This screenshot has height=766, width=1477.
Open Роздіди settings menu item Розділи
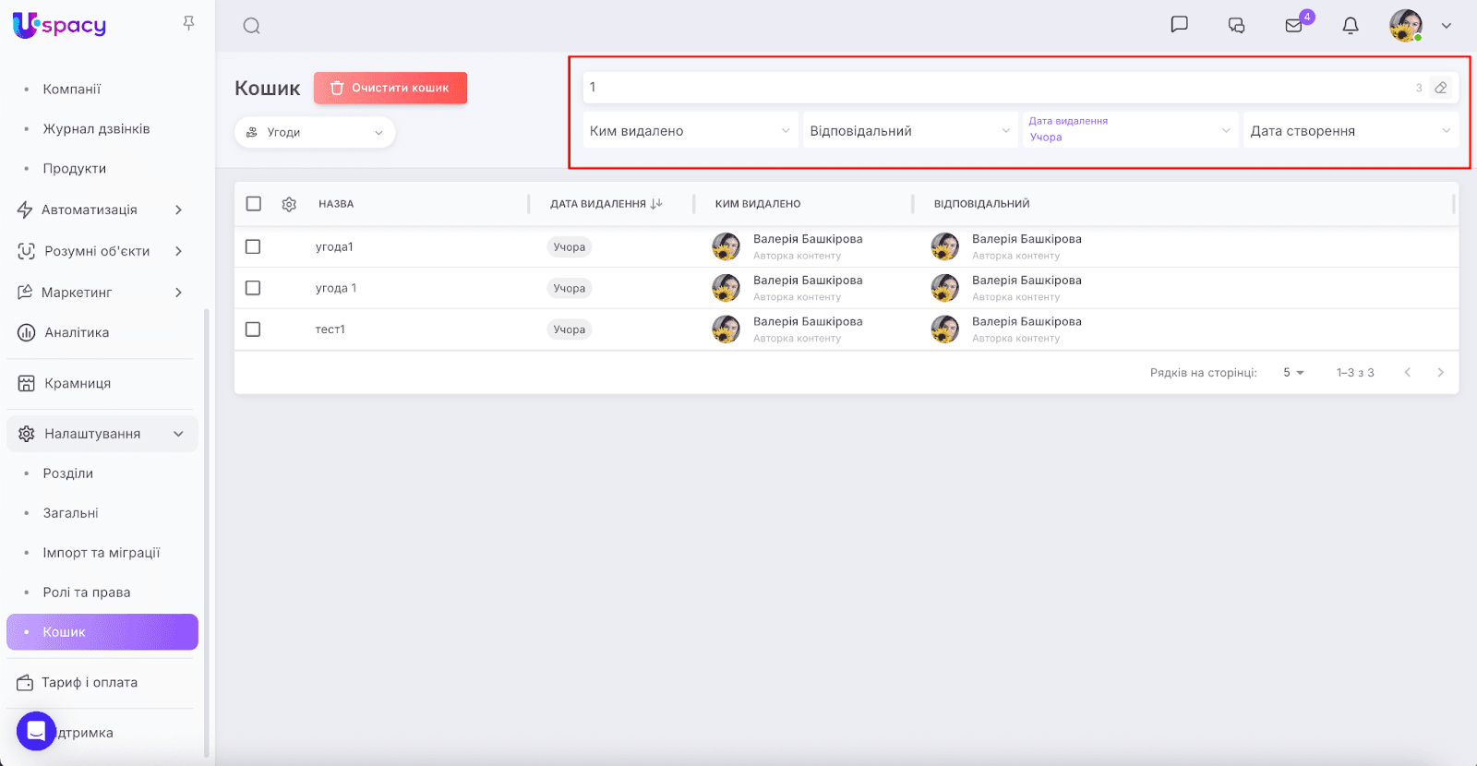click(68, 473)
